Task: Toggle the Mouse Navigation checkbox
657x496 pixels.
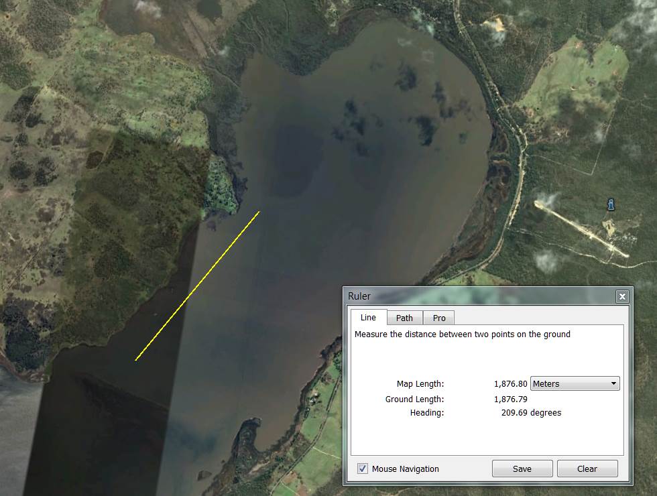Action: coord(363,469)
